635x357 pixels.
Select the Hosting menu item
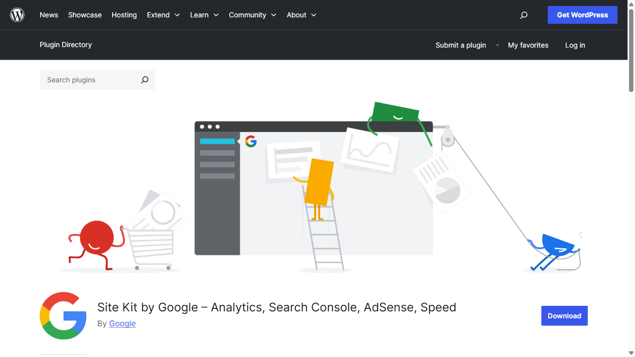click(124, 15)
